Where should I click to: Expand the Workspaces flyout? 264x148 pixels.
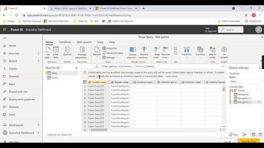(38, 125)
